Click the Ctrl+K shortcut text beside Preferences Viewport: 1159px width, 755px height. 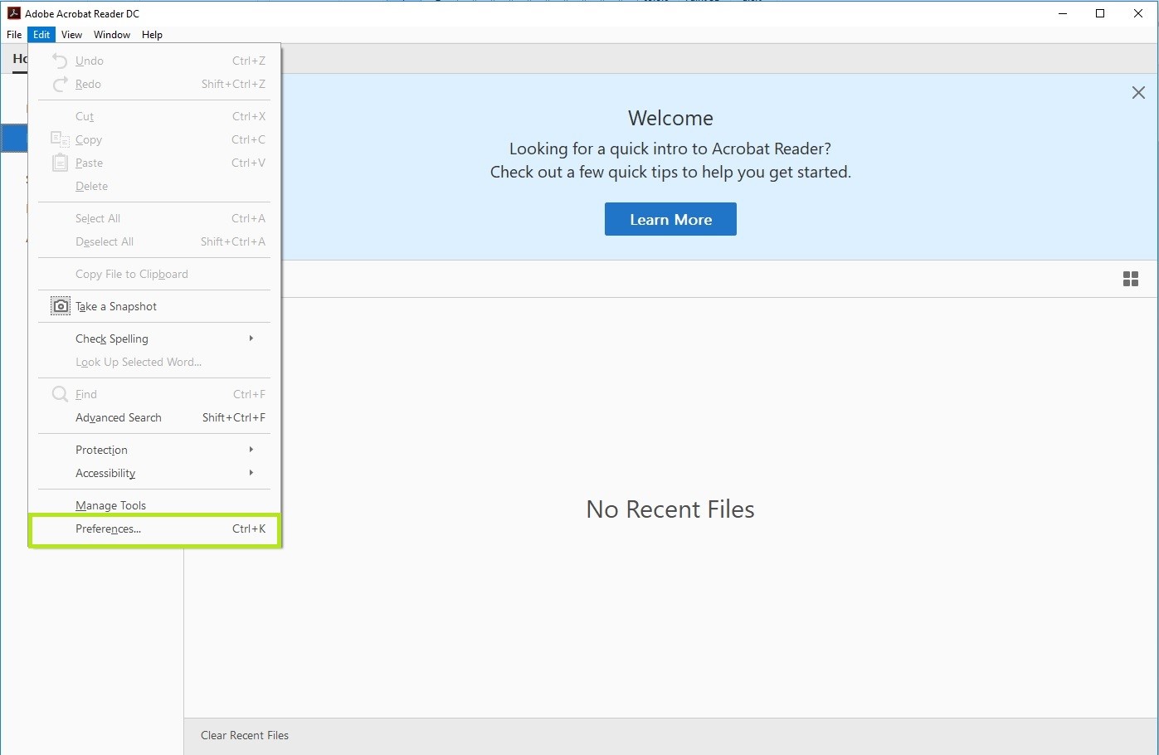click(249, 528)
